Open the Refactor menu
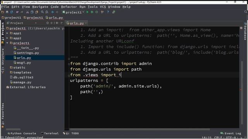Screen dimensions: 248x139 pyautogui.click(x=69, y=7)
